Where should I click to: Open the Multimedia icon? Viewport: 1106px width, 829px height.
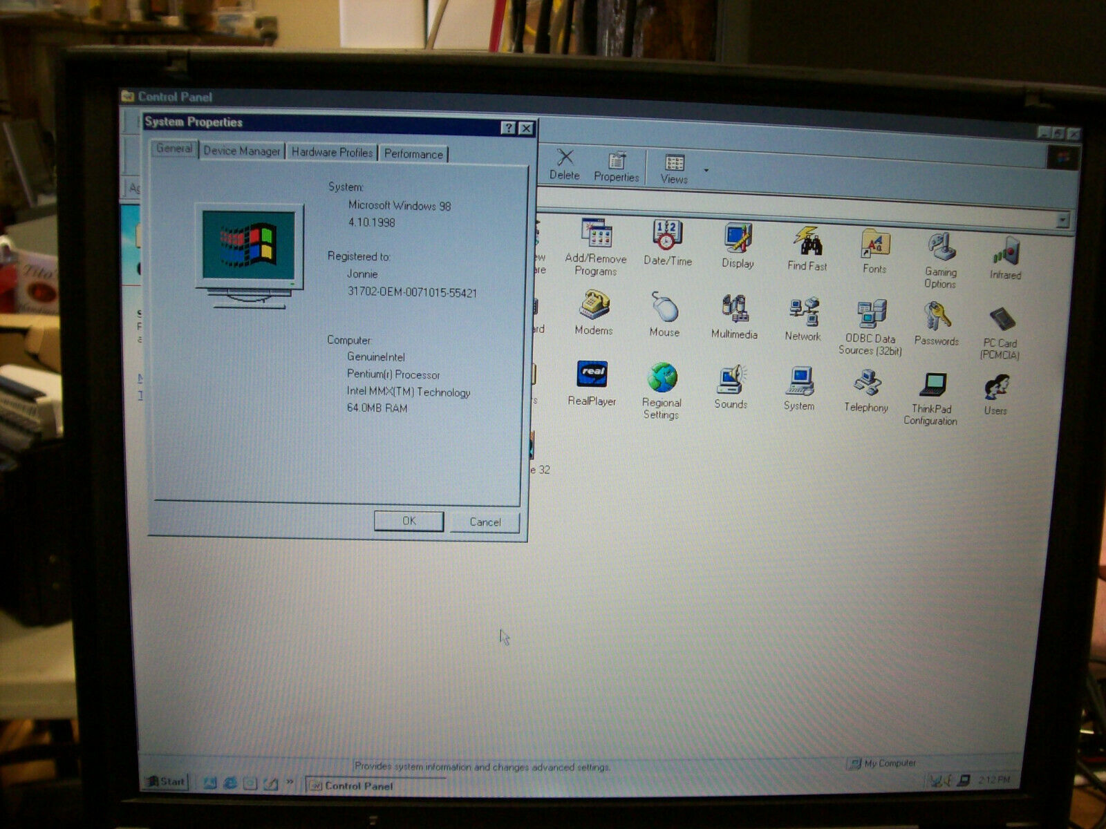(x=734, y=317)
